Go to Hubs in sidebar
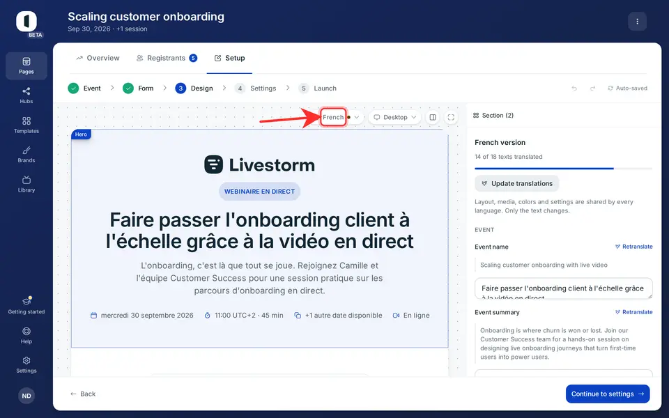 coord(26,95)
